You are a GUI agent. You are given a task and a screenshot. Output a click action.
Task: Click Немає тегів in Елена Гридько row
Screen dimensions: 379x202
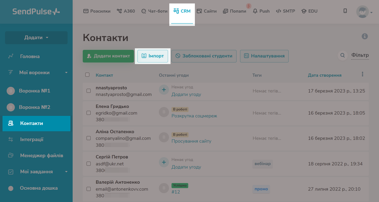tap(267, 113)
